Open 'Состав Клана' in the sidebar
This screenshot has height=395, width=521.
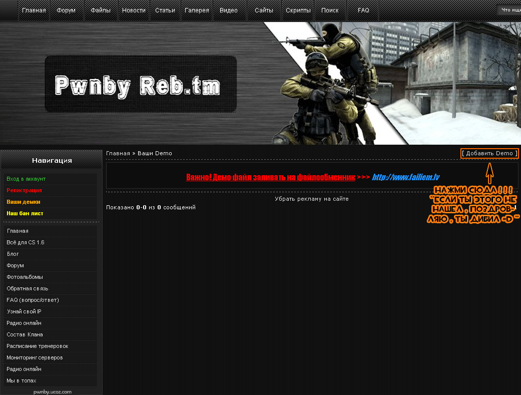[x=25, y=334]
